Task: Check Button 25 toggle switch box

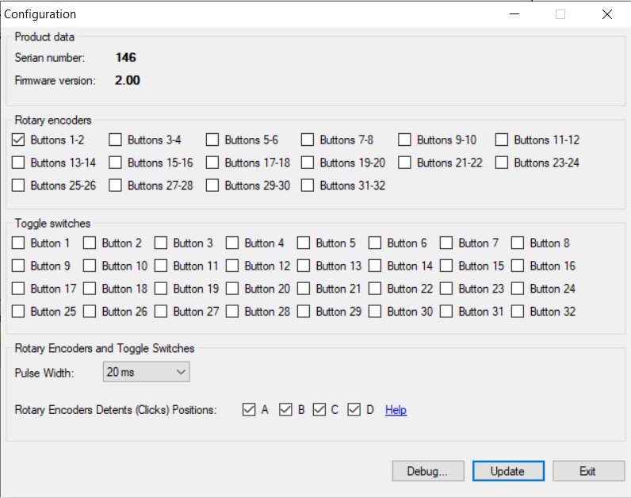Action: pyautogui.click(x=19, y=312)
